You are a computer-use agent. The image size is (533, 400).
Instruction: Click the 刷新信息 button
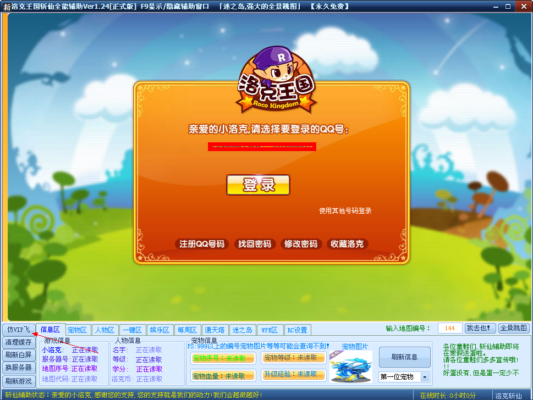(404, 357)
